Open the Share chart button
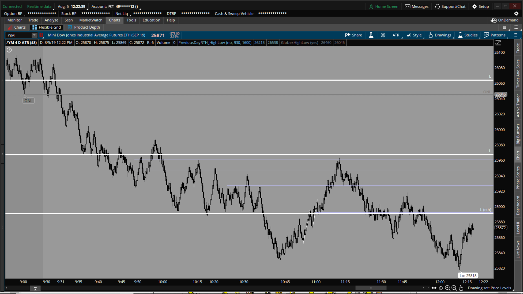The width and height of the screenshot is (523, 294). 353,35
